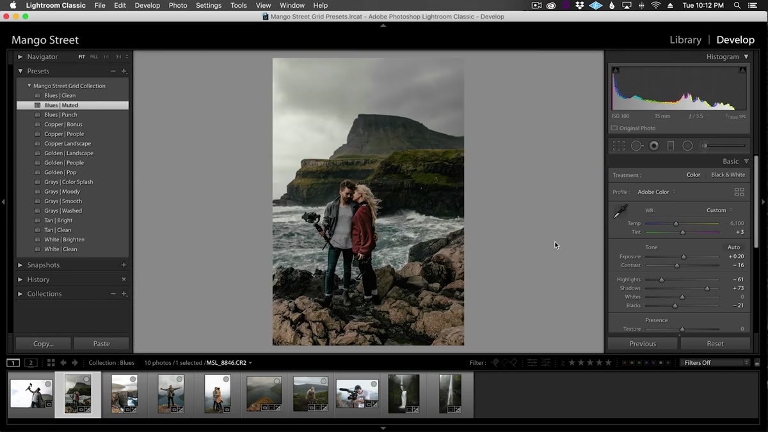Toggle second window display button 2
This screenshot has width=768, height=432.
pos(31,362)
